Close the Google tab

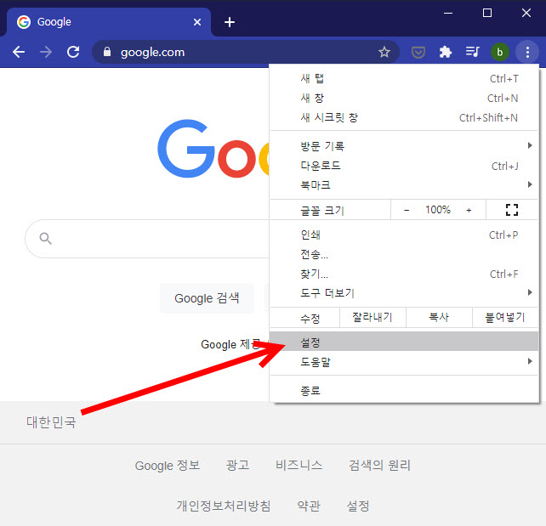tap(197, 22)
